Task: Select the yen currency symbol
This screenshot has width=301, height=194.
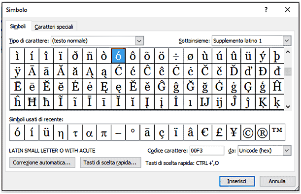Action: click(234, 132)
